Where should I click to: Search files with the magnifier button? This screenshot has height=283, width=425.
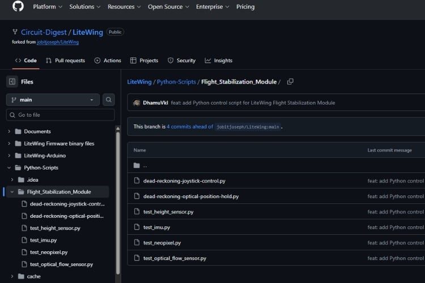tap(108, 100)
